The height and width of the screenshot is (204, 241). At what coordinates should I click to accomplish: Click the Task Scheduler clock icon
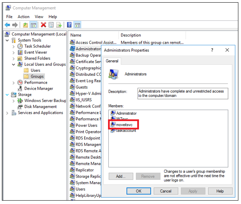[x=20, y=46]
